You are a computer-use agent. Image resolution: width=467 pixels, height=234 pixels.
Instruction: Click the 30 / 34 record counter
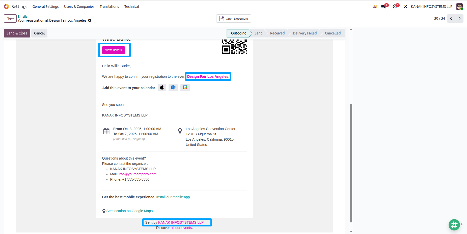[x=439, y=18]
